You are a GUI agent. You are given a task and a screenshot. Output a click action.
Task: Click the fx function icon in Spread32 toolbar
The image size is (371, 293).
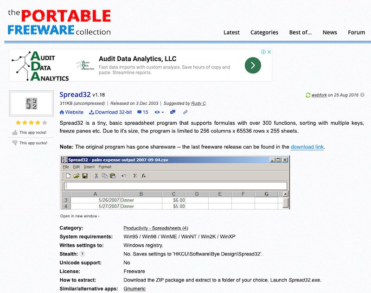click(x=143, y=176)
